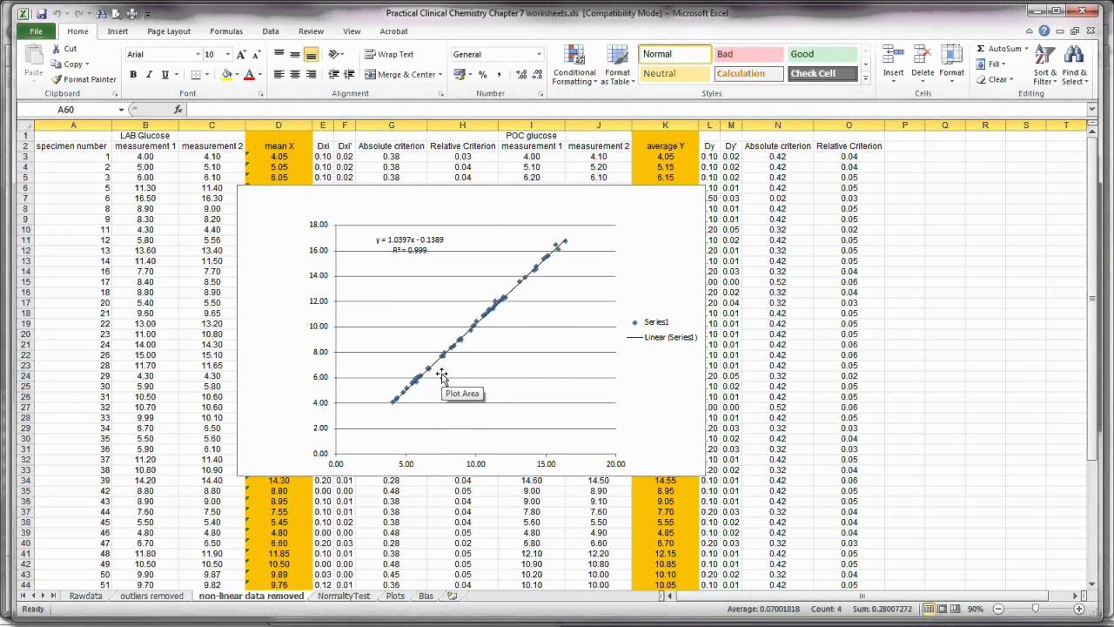The image size is (1114, 627).
Task: Open the font size 10 dropdown
Action: point(227,54)
